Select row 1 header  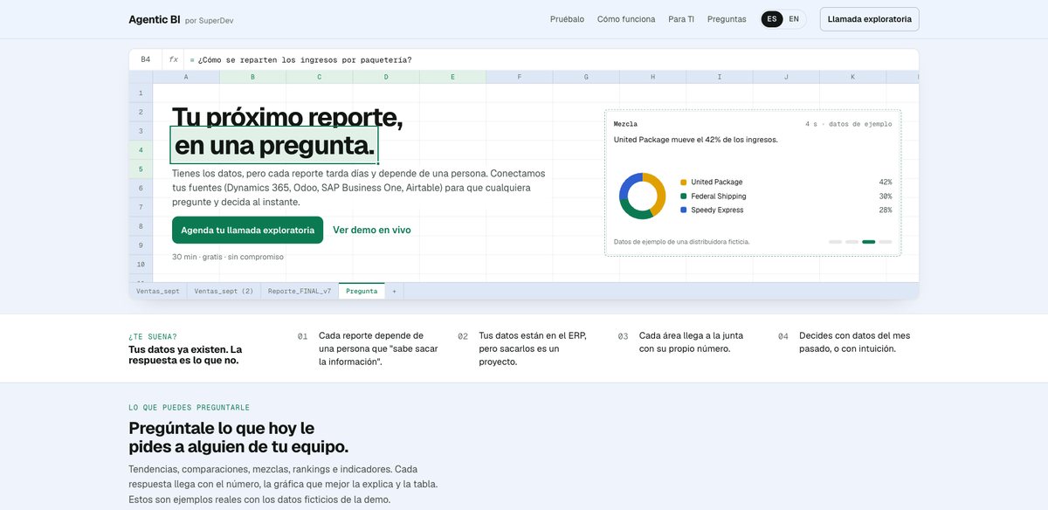(141, 93)
